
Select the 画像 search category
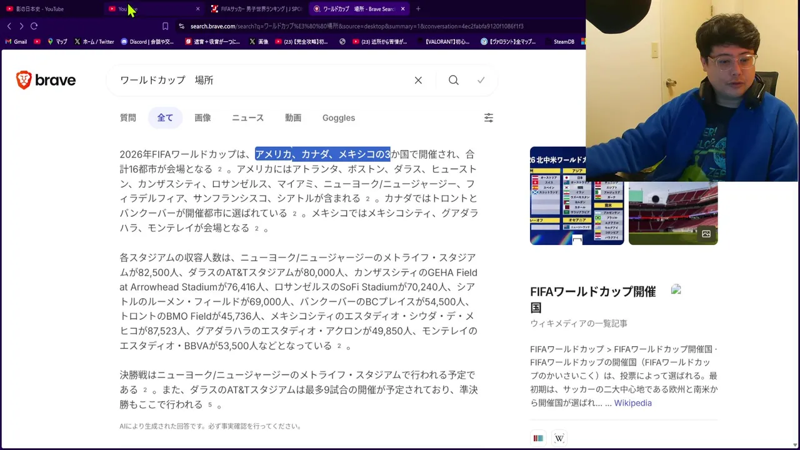pos(202,117)
